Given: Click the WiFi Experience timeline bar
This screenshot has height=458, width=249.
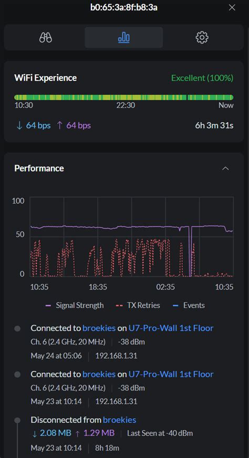Looking at the screenshot, I should coord(124,97).
